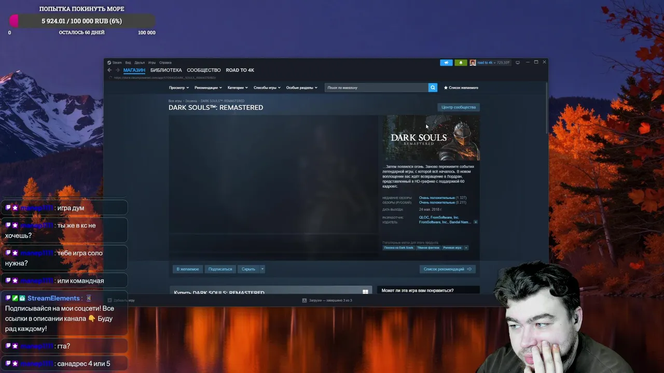Viewport: 664px width, 373px height.
Task: Open the Список желаемого link
Action: [x=463, y=88]
